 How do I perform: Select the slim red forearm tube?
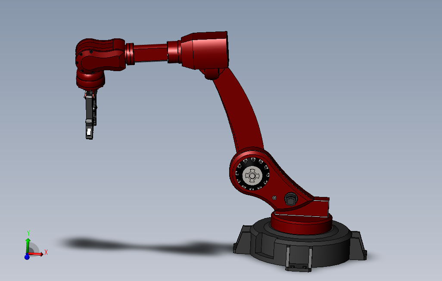point(150,53)
